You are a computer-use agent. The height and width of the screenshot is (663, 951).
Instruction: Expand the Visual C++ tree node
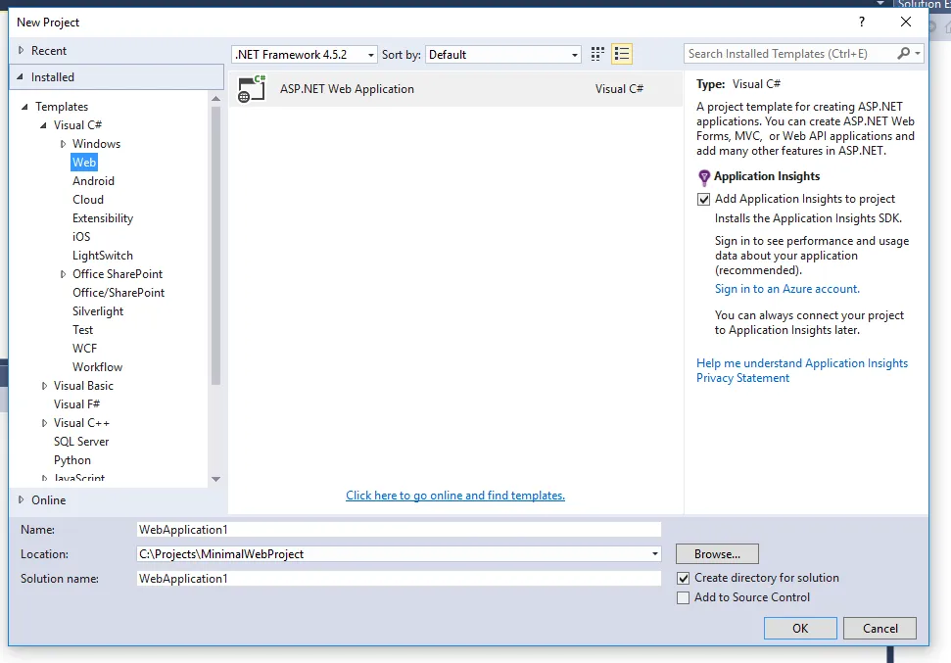point(44,423)
